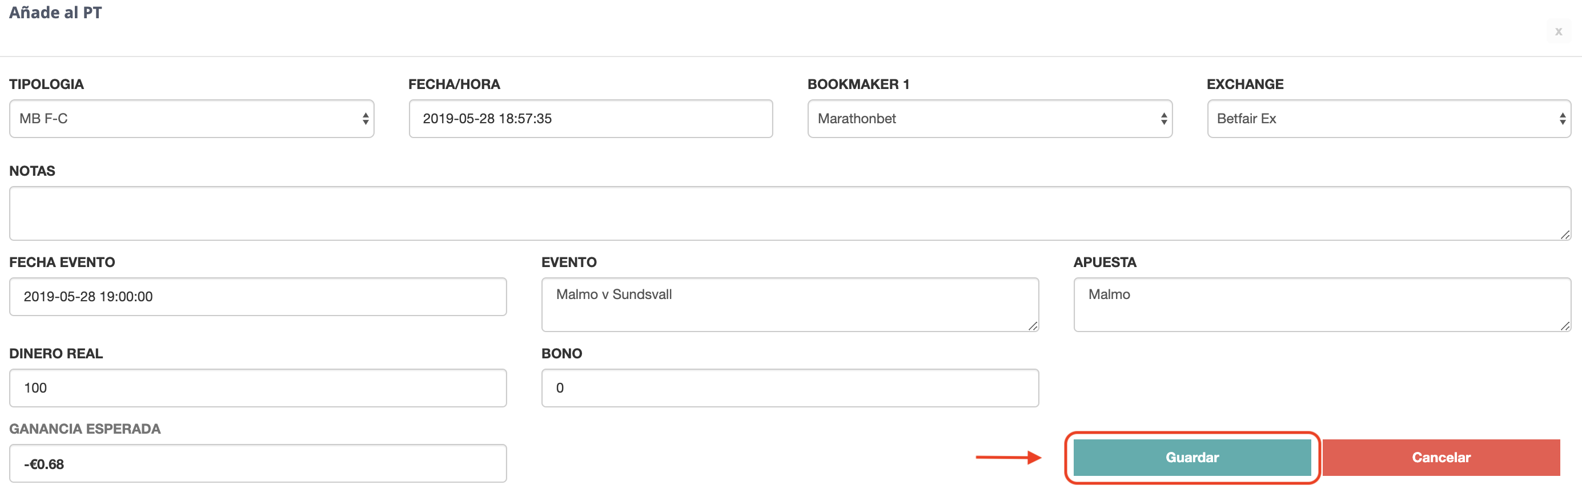Click the TIPOLOGIA label
This screenshot has width=1582, height=501.
pos(47,84)
